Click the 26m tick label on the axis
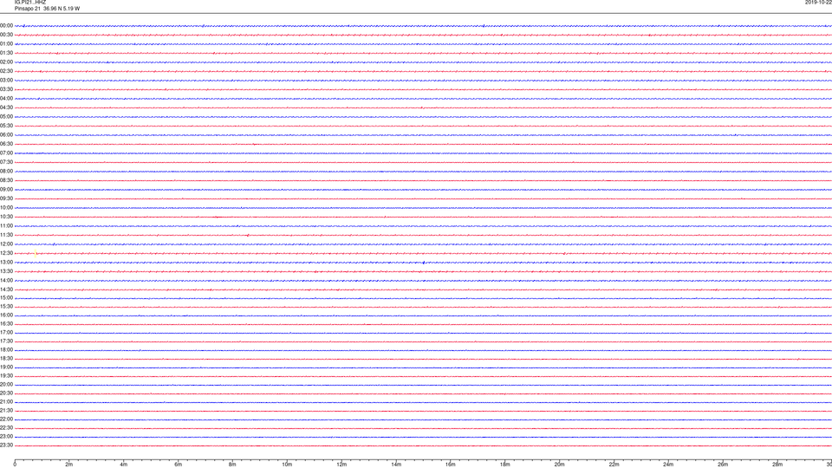The width and height of the screenshot is (832, 468). point(723,465)
